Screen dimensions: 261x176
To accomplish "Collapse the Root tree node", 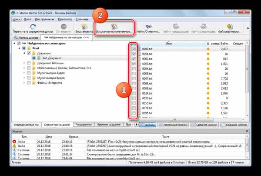I will [19, 48].
